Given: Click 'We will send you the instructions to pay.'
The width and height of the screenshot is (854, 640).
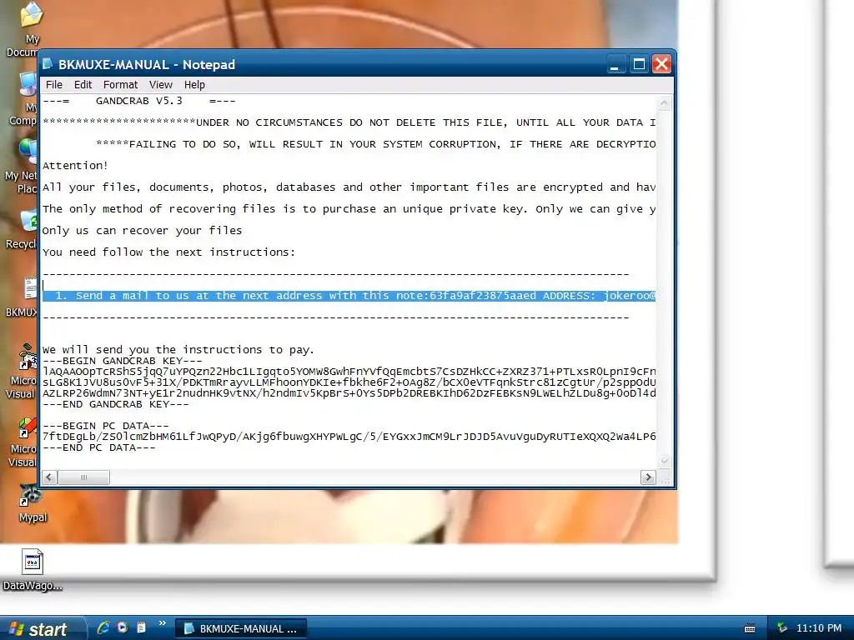Looking at the screenshot, I should coord(178,350).
